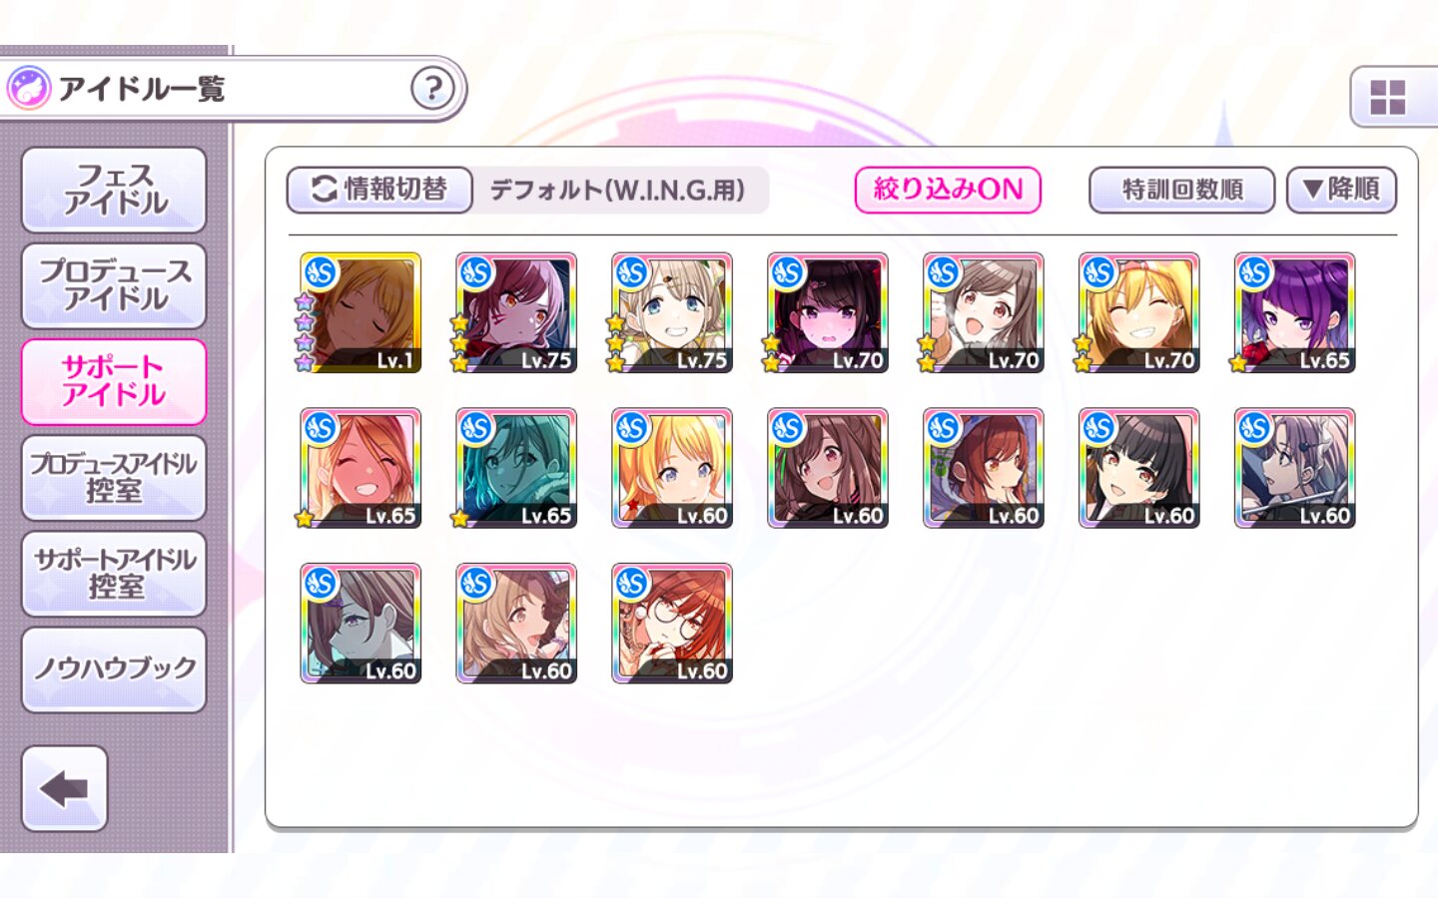Select the Lv.1 four-star idol card
Screen dimensions: 1438x898
[360, 312]
